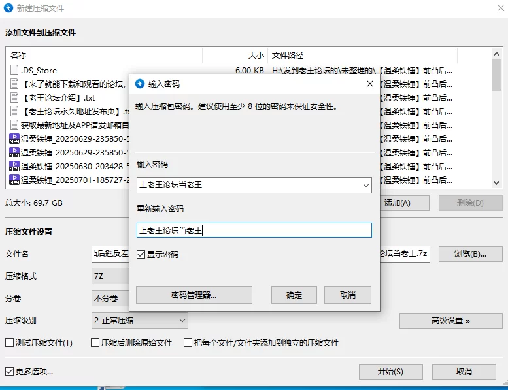508x390 pixels.
Task: Click the text file icon for 【来了就能下载和观看的论坛
Action: pyautogui.click(x=14, y=84)
